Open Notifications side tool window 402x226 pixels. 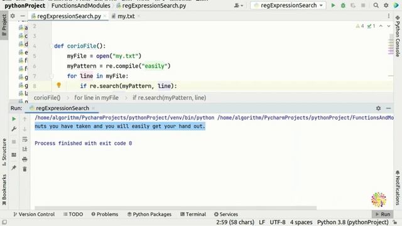[x=398, y=188]
